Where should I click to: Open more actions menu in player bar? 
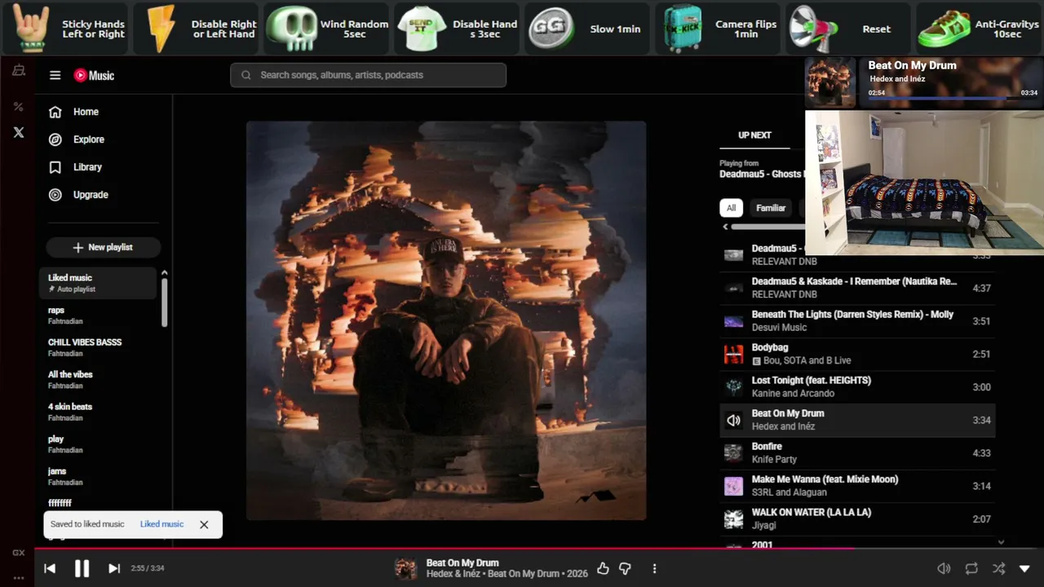click(x=654, y=568)
